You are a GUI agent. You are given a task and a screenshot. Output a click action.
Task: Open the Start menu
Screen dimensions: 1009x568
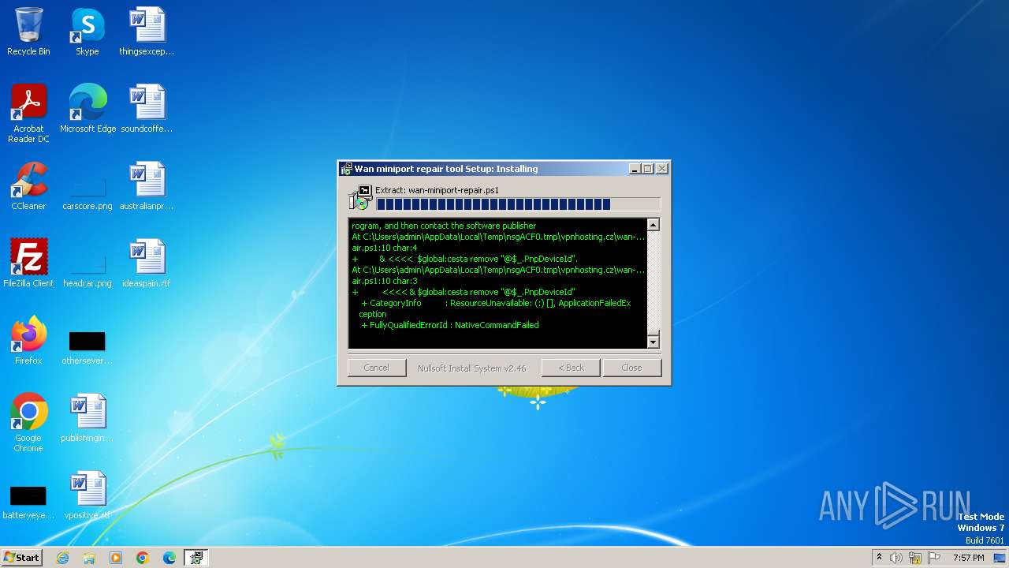(x=21, y=558)
